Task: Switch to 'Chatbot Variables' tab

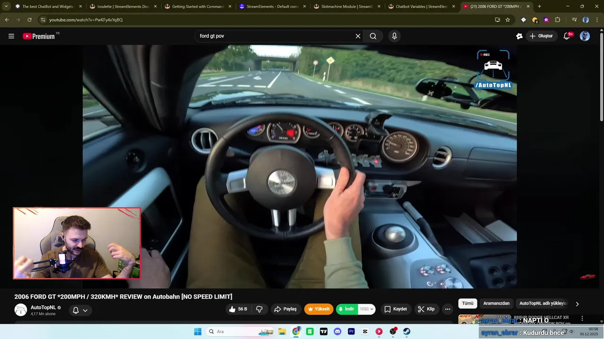Action: 421,7
